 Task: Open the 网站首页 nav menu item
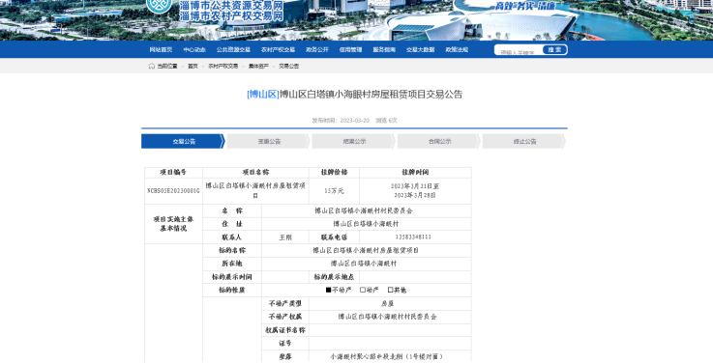(161, 50)
